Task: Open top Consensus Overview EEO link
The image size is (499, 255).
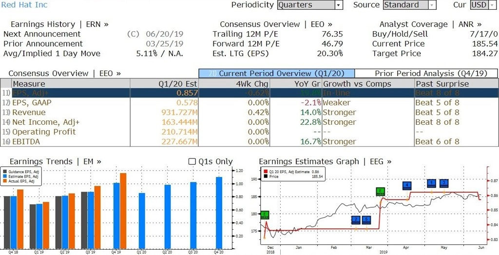Action: (x=276, y=24)
